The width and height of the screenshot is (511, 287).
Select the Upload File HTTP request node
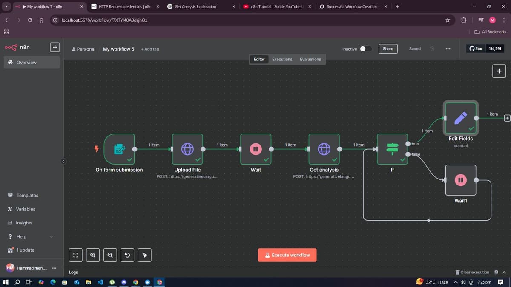click(187, 149)
